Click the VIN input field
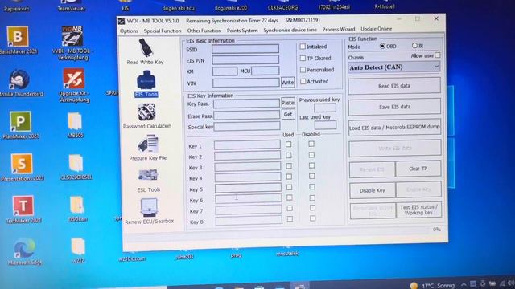515x289 pixels. pos(246,83)
